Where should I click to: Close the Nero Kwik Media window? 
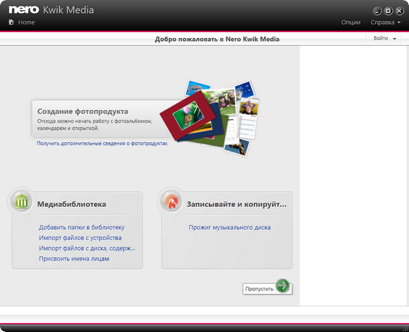click(x=399, y=11)
